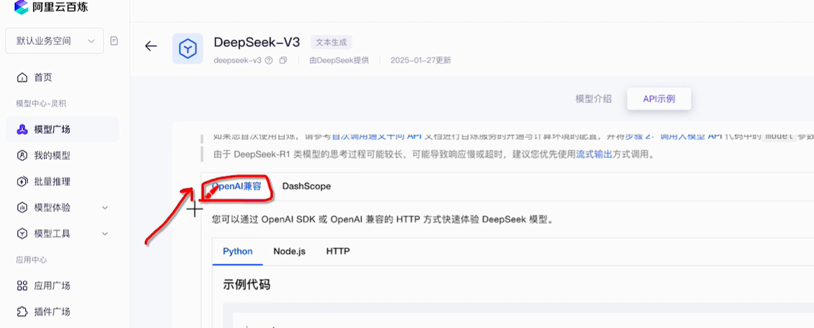
Task: Click the 应用广场 grid icon
Action: pos(22,286)
